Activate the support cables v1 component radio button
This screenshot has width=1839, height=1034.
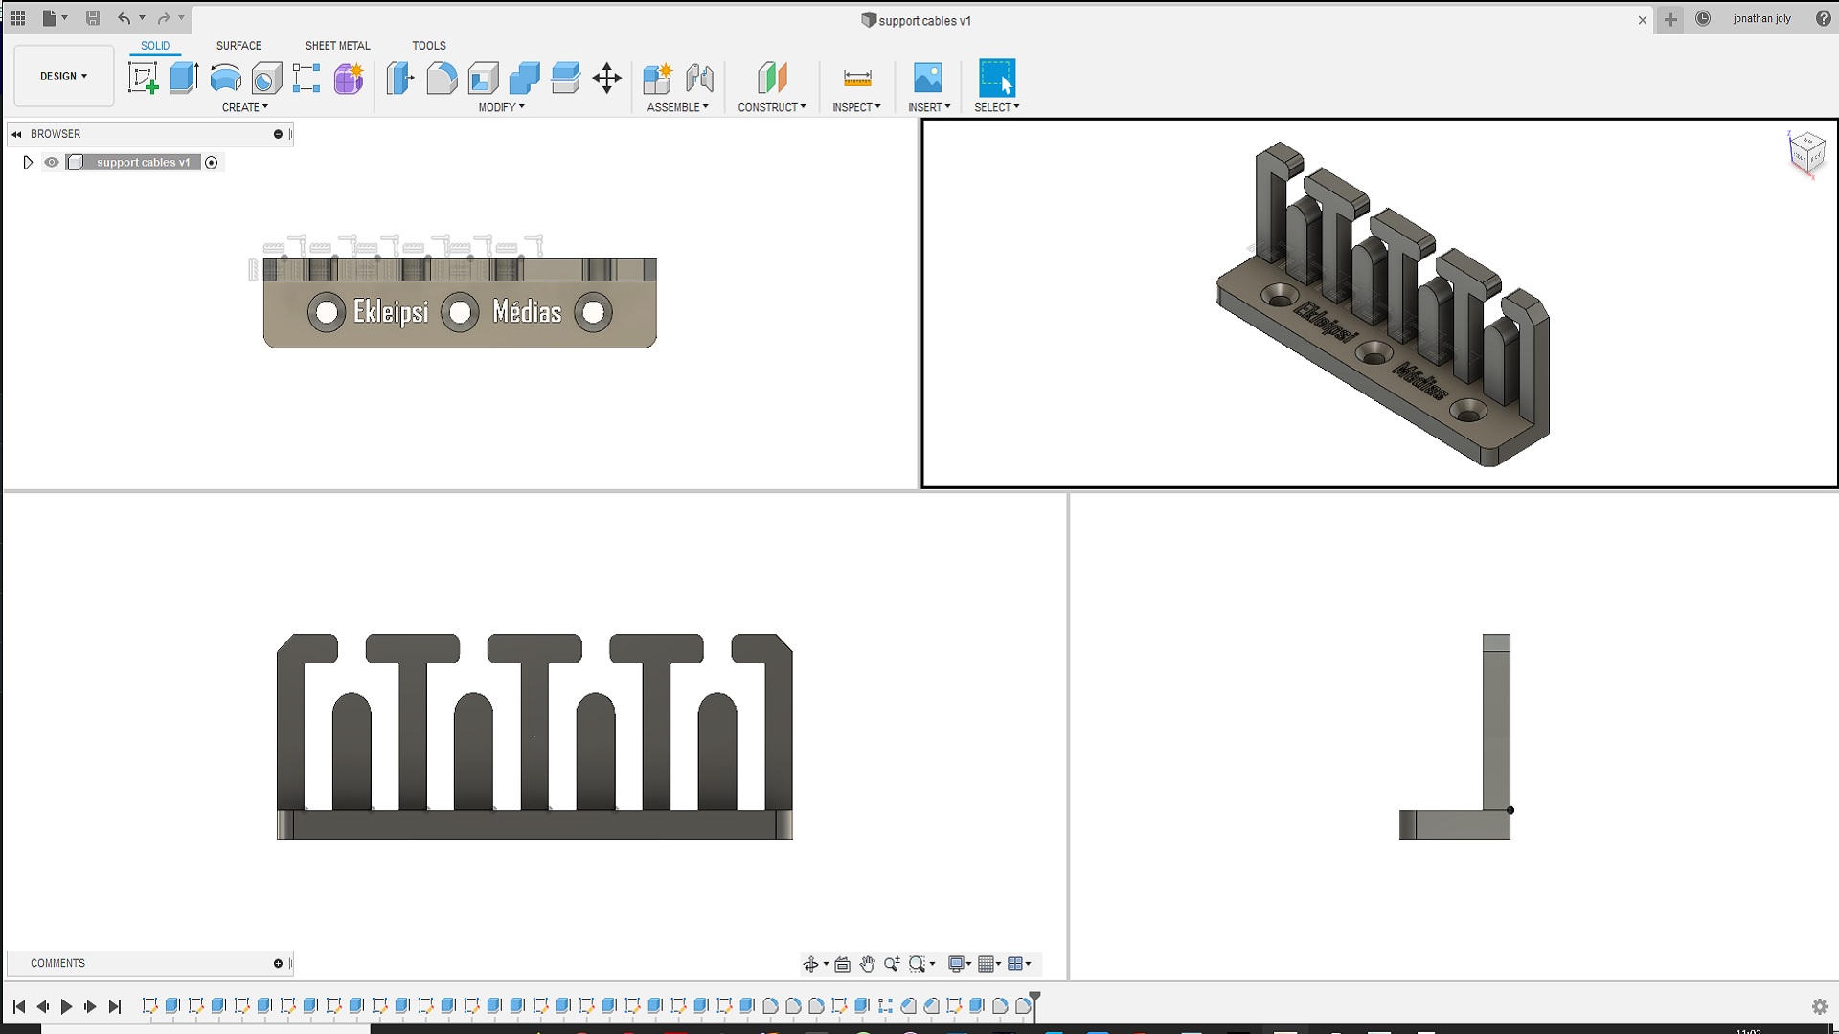[x=212, y=163]
